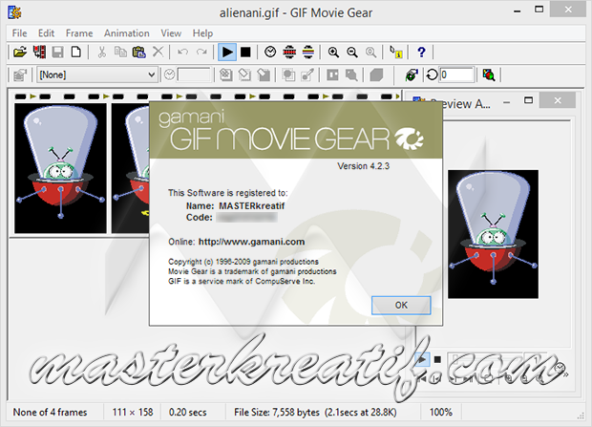
Task: Click the greyed crop frame icon
Action: pyautogui.click(x=264, y=75)
